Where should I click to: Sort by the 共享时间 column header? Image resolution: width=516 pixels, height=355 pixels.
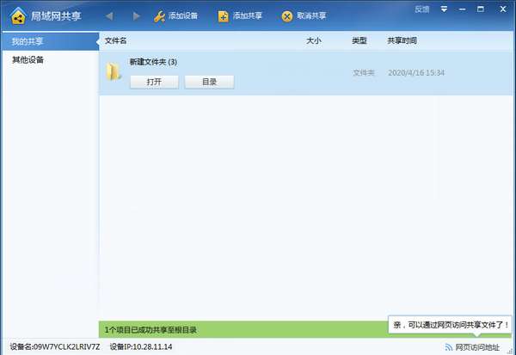(x=402, y=40)
